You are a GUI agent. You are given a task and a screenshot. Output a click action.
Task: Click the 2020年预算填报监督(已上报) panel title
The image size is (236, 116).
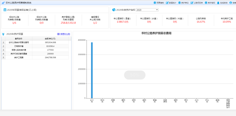(x=22, y=10)
